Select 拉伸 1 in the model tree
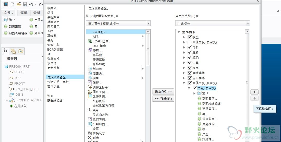This screenshot has height=142, width=281. [x=16, y=95]
